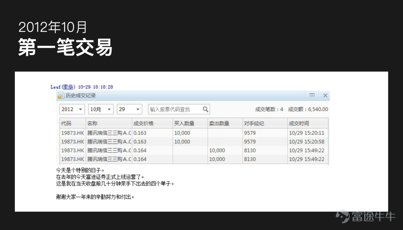Click the 输入股票代码查找 search field
Viewport: 403px width, 230px height.
pyautogui.click(x=179, y=109)
